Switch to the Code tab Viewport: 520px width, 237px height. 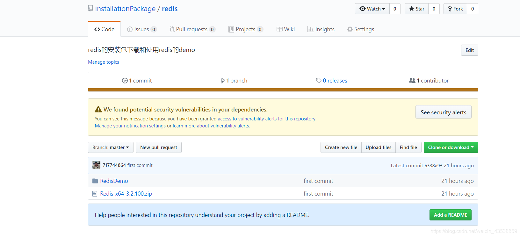104,29
